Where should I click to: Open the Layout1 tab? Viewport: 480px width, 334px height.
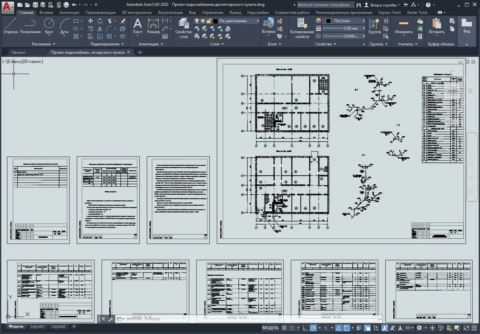(x=37, y=326)
